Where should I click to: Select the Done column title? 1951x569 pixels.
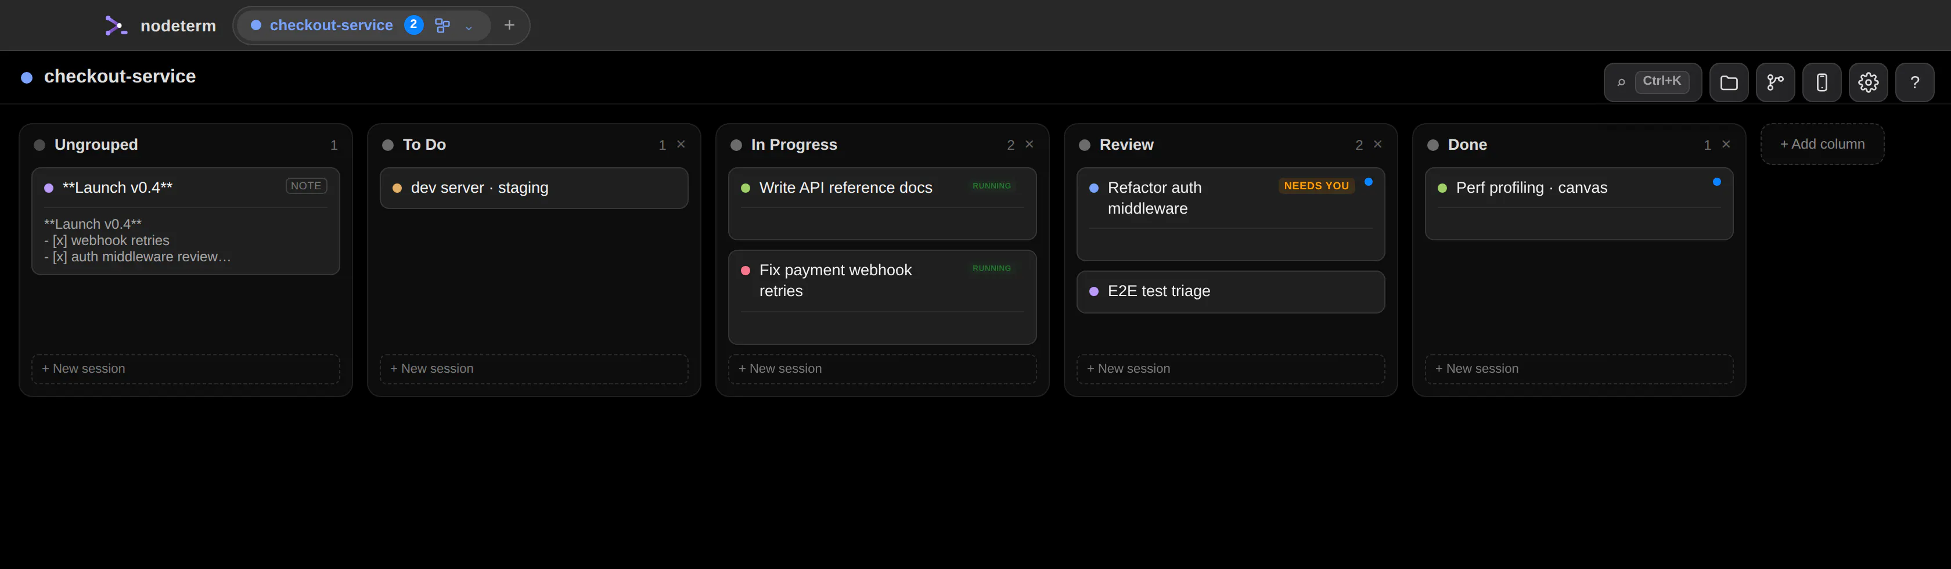click(x=1467, y=145)
